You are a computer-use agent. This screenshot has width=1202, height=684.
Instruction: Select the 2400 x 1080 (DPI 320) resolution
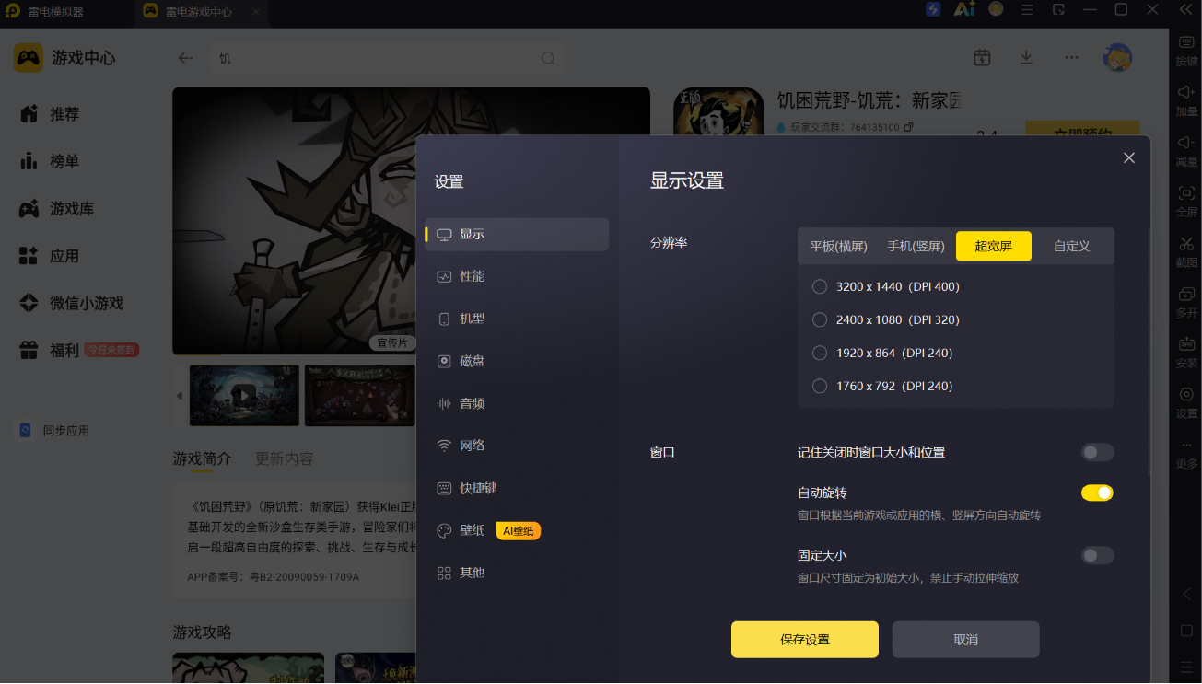pos(886,320)
